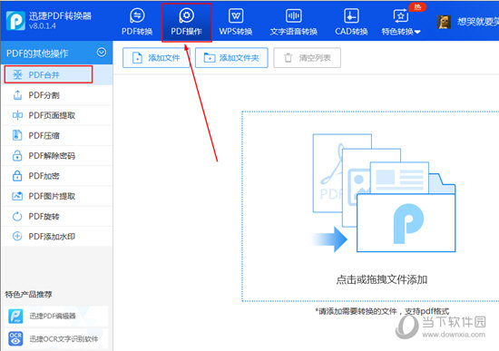Click the 清空列表 button
This screenshot has width=499, height=351.
click(307, 58)
